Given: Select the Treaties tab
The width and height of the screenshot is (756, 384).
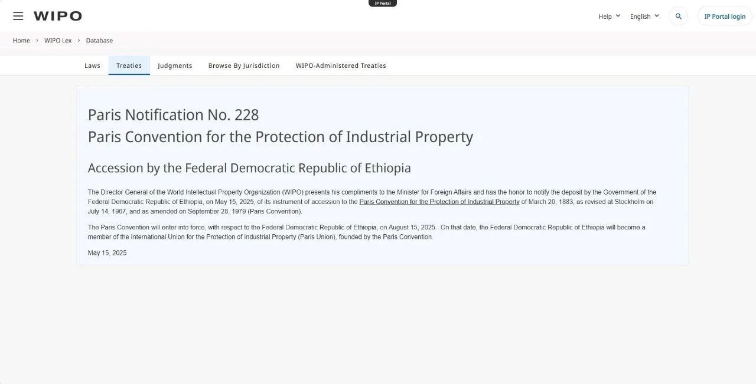Looking at the screenshot, I should pyautogui.click(x=129, y=65).
